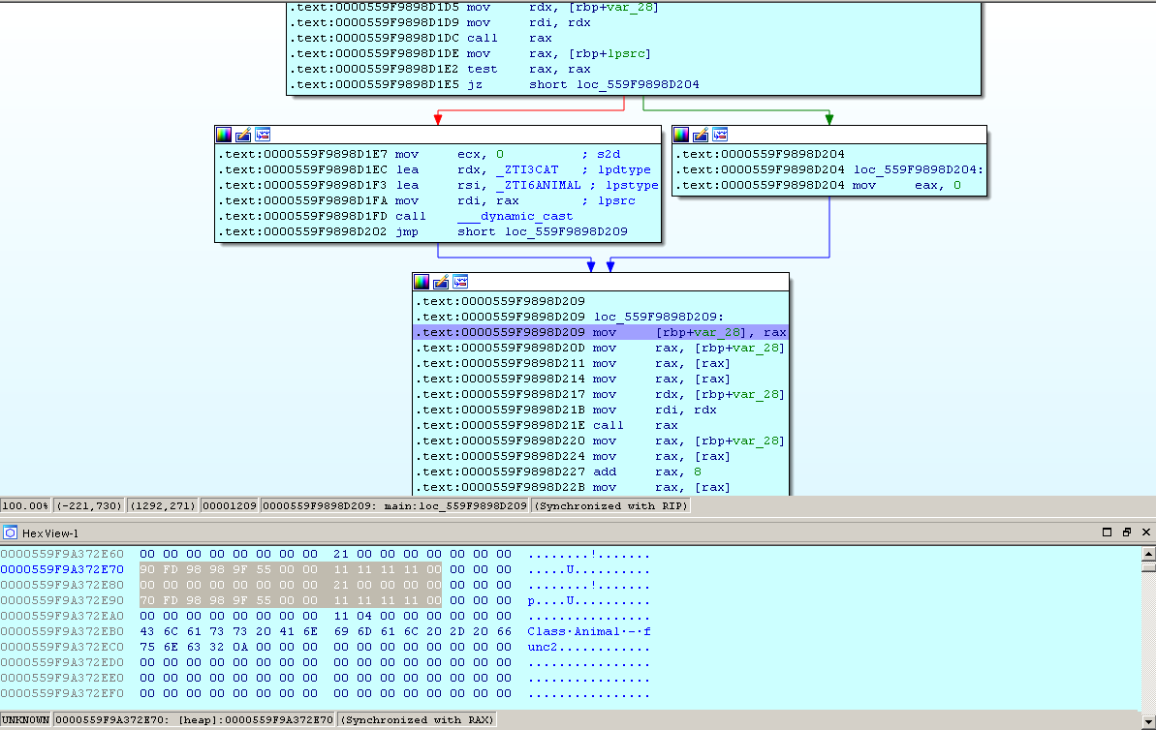Select the mov rdi, rdx at 0000559F9898D21B
The width and height of the screenshot is (1156, 730).
pyautogui.click(x=566, y=410)
